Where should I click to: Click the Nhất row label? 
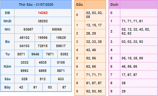pos(7,21)
